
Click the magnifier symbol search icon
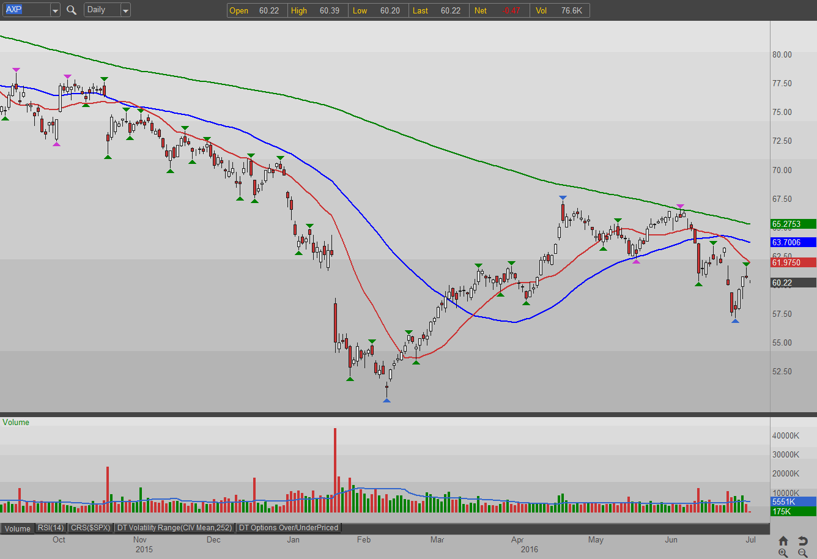[72, 10]
